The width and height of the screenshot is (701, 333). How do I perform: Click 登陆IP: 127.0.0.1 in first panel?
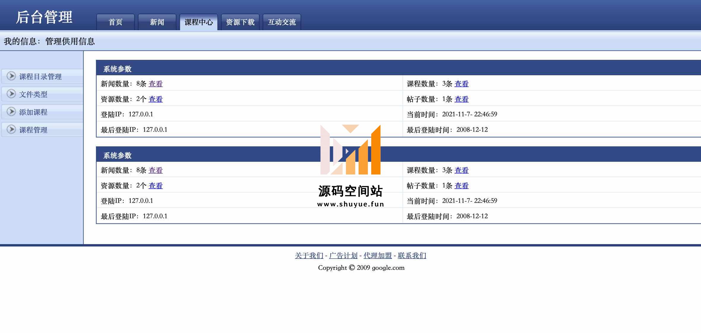pyautogui.click(x=127, y=114)
